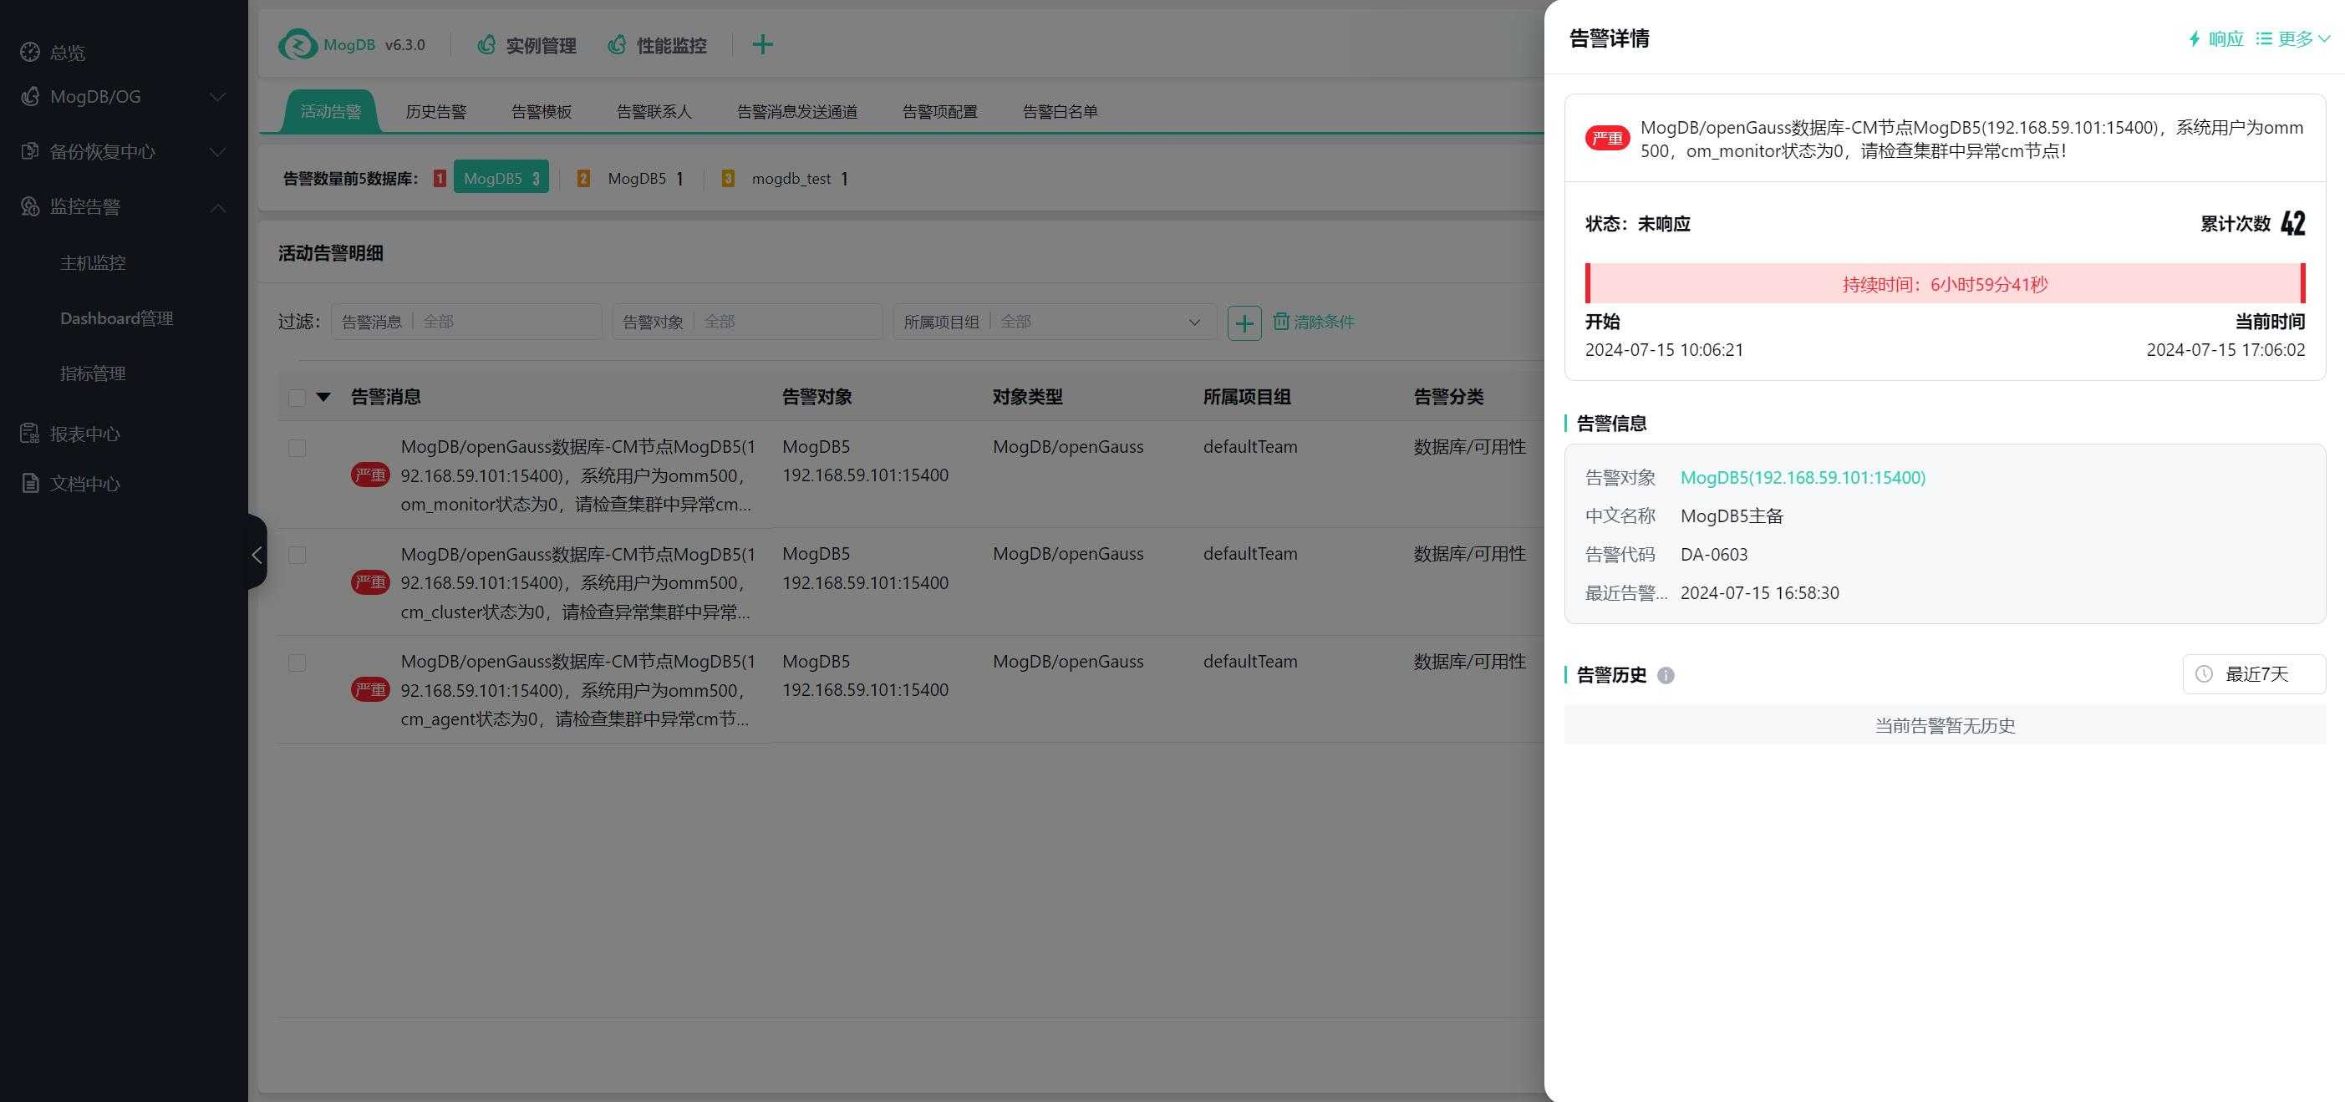Open the 告警联系人 tab

(654, 111)
